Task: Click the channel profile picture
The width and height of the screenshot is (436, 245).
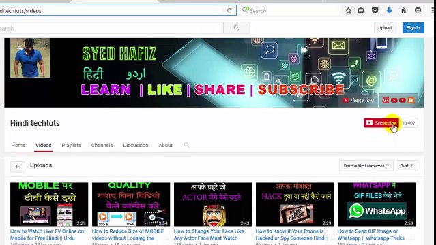Action: tap(30, 58)
